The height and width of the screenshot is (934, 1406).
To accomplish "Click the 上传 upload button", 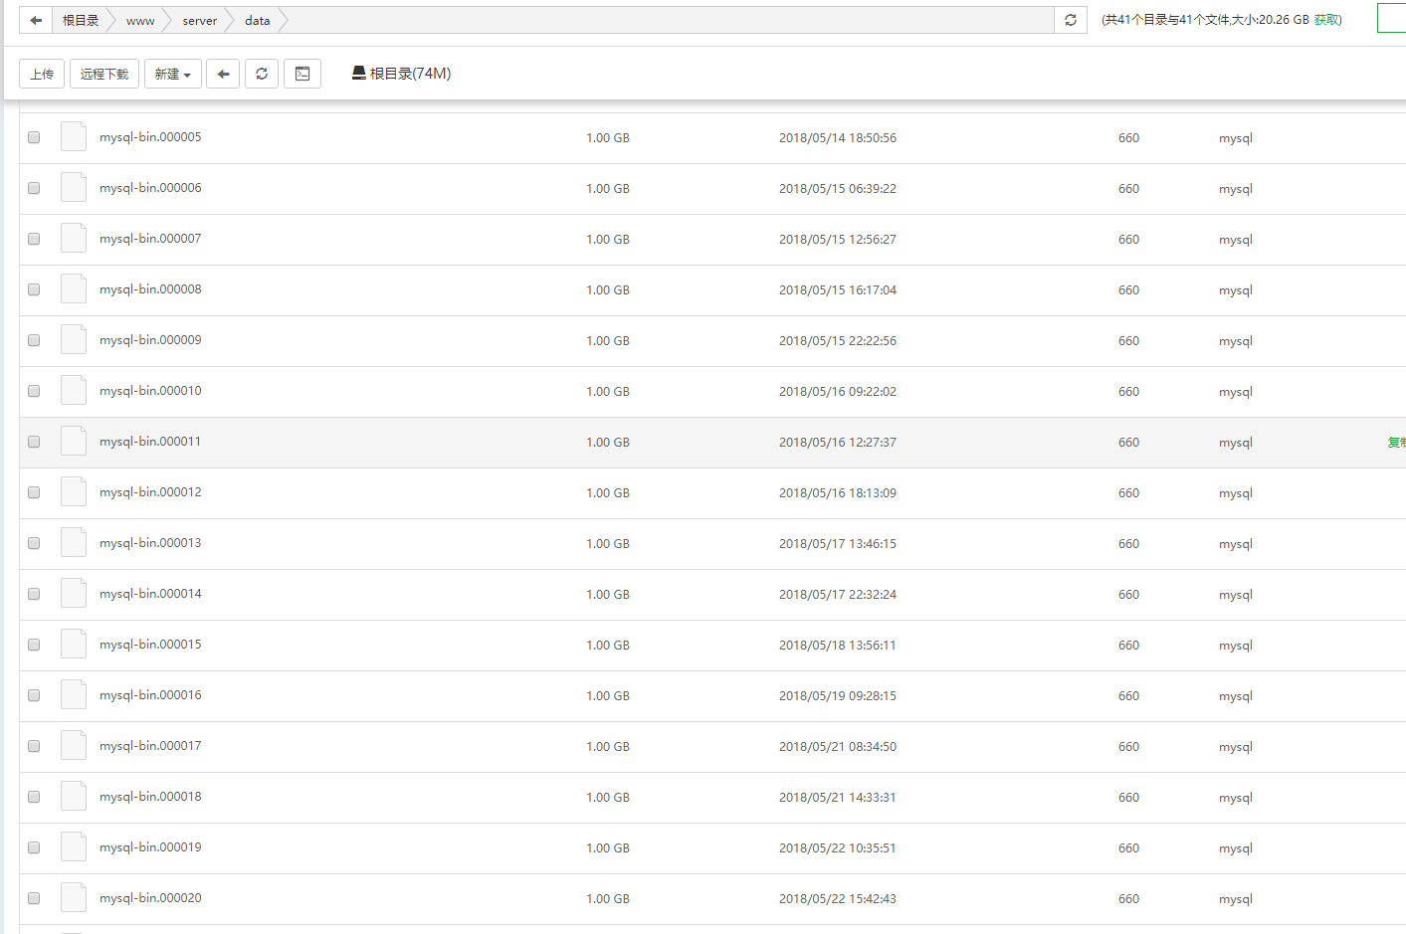I will pyautogui.click(x=42, y=74).
